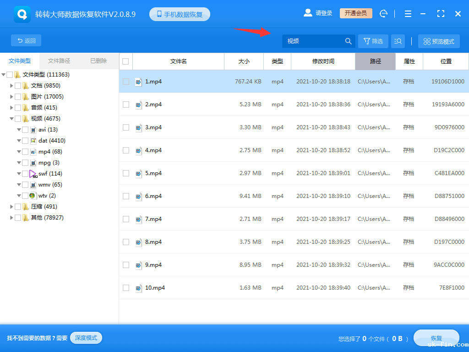Check the checkbox for 3.mp4
Screen dimensions: 469x352
[126, 127]
